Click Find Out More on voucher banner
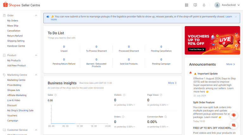Viewport: 243px width, 135px height. 197,49
